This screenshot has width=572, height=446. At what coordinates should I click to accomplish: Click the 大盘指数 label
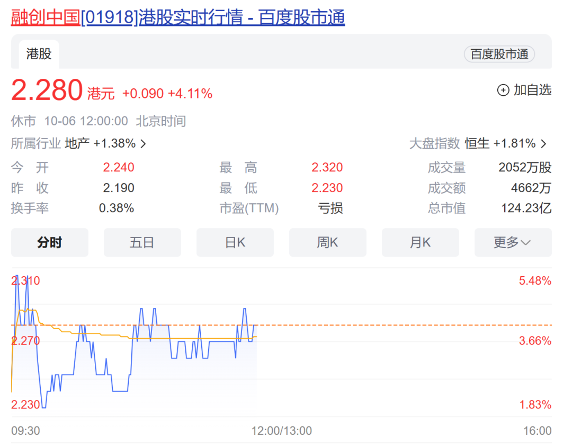[x=434, y=143]
